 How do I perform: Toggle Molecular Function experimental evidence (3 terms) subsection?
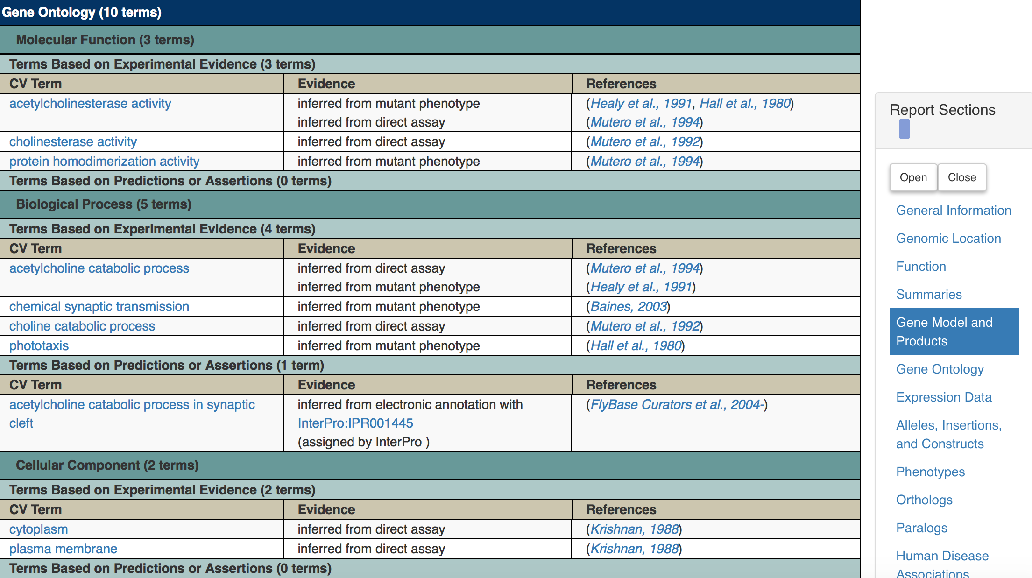click(x=430, y=64)
